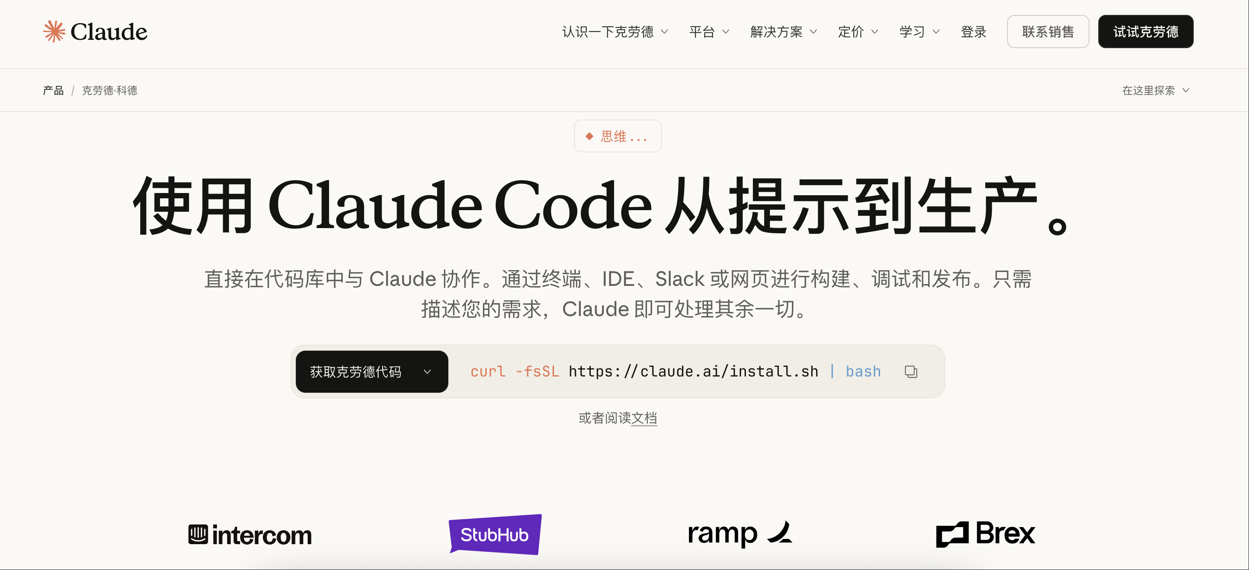Copy the install command via copy icon

(x=911, y=371)
